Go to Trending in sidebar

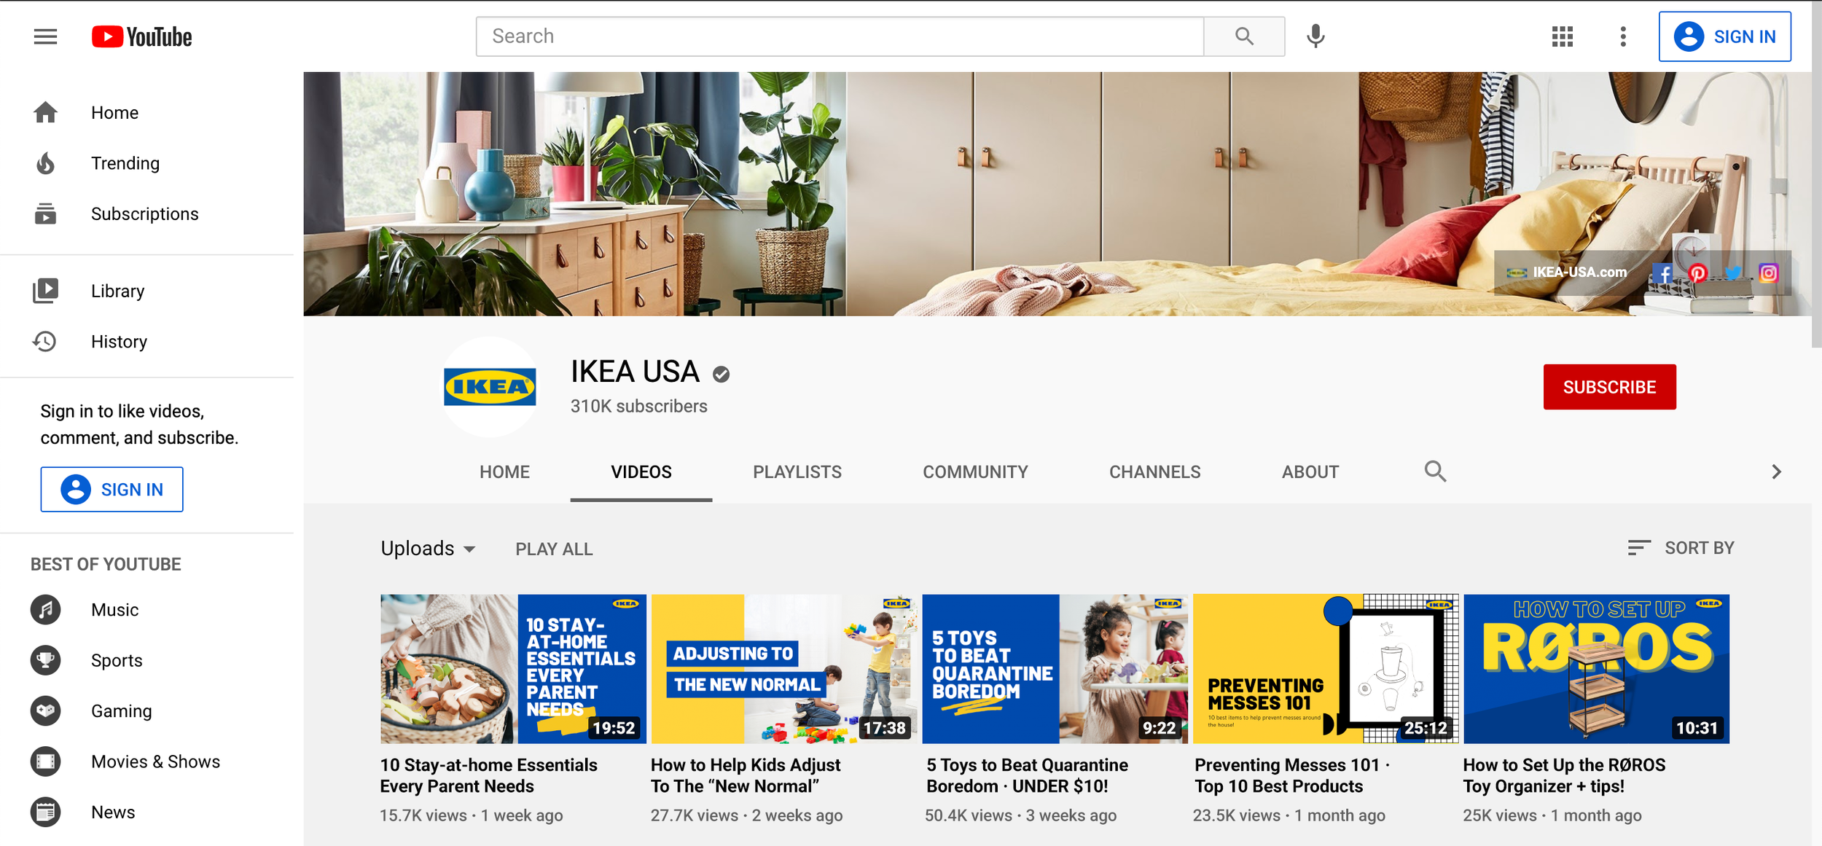pos(125,163)
